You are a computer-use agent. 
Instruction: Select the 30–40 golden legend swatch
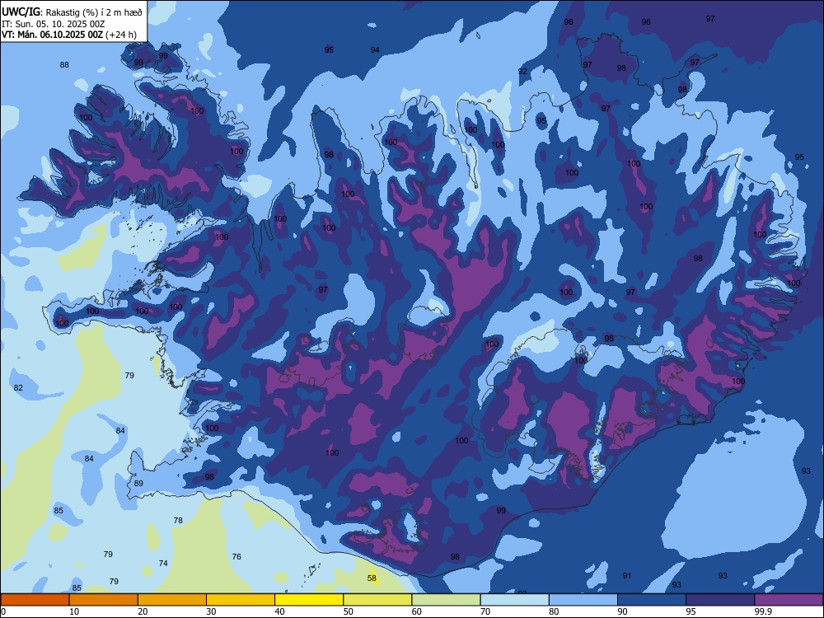pos(241,600)
